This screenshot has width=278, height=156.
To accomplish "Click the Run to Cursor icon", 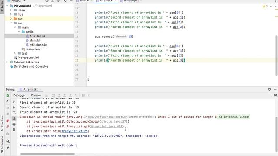I will pyautogui.click(x=76, y=95).
